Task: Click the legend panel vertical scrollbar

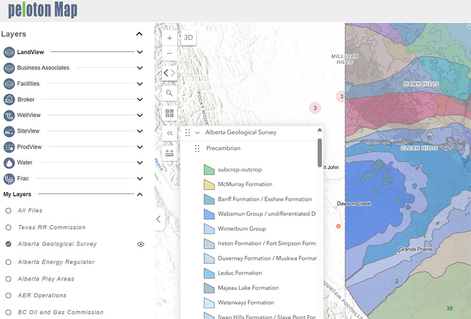Action: (320, 152)
